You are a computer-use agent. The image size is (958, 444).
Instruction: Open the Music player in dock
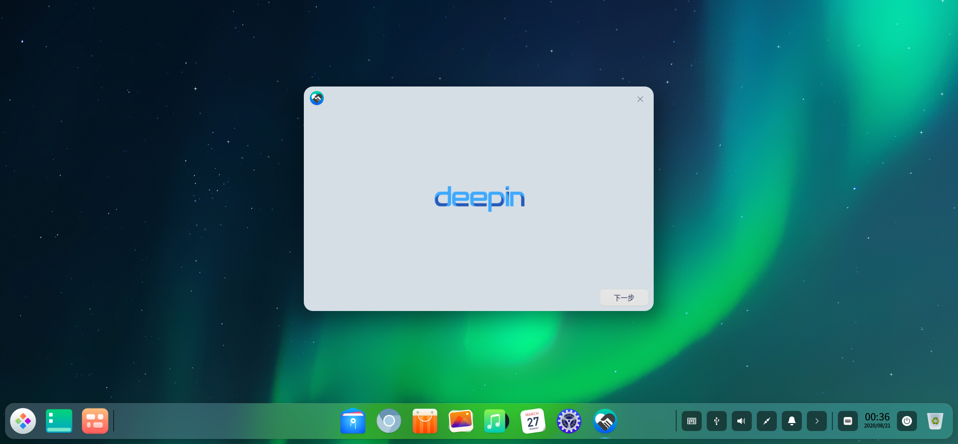496,421
